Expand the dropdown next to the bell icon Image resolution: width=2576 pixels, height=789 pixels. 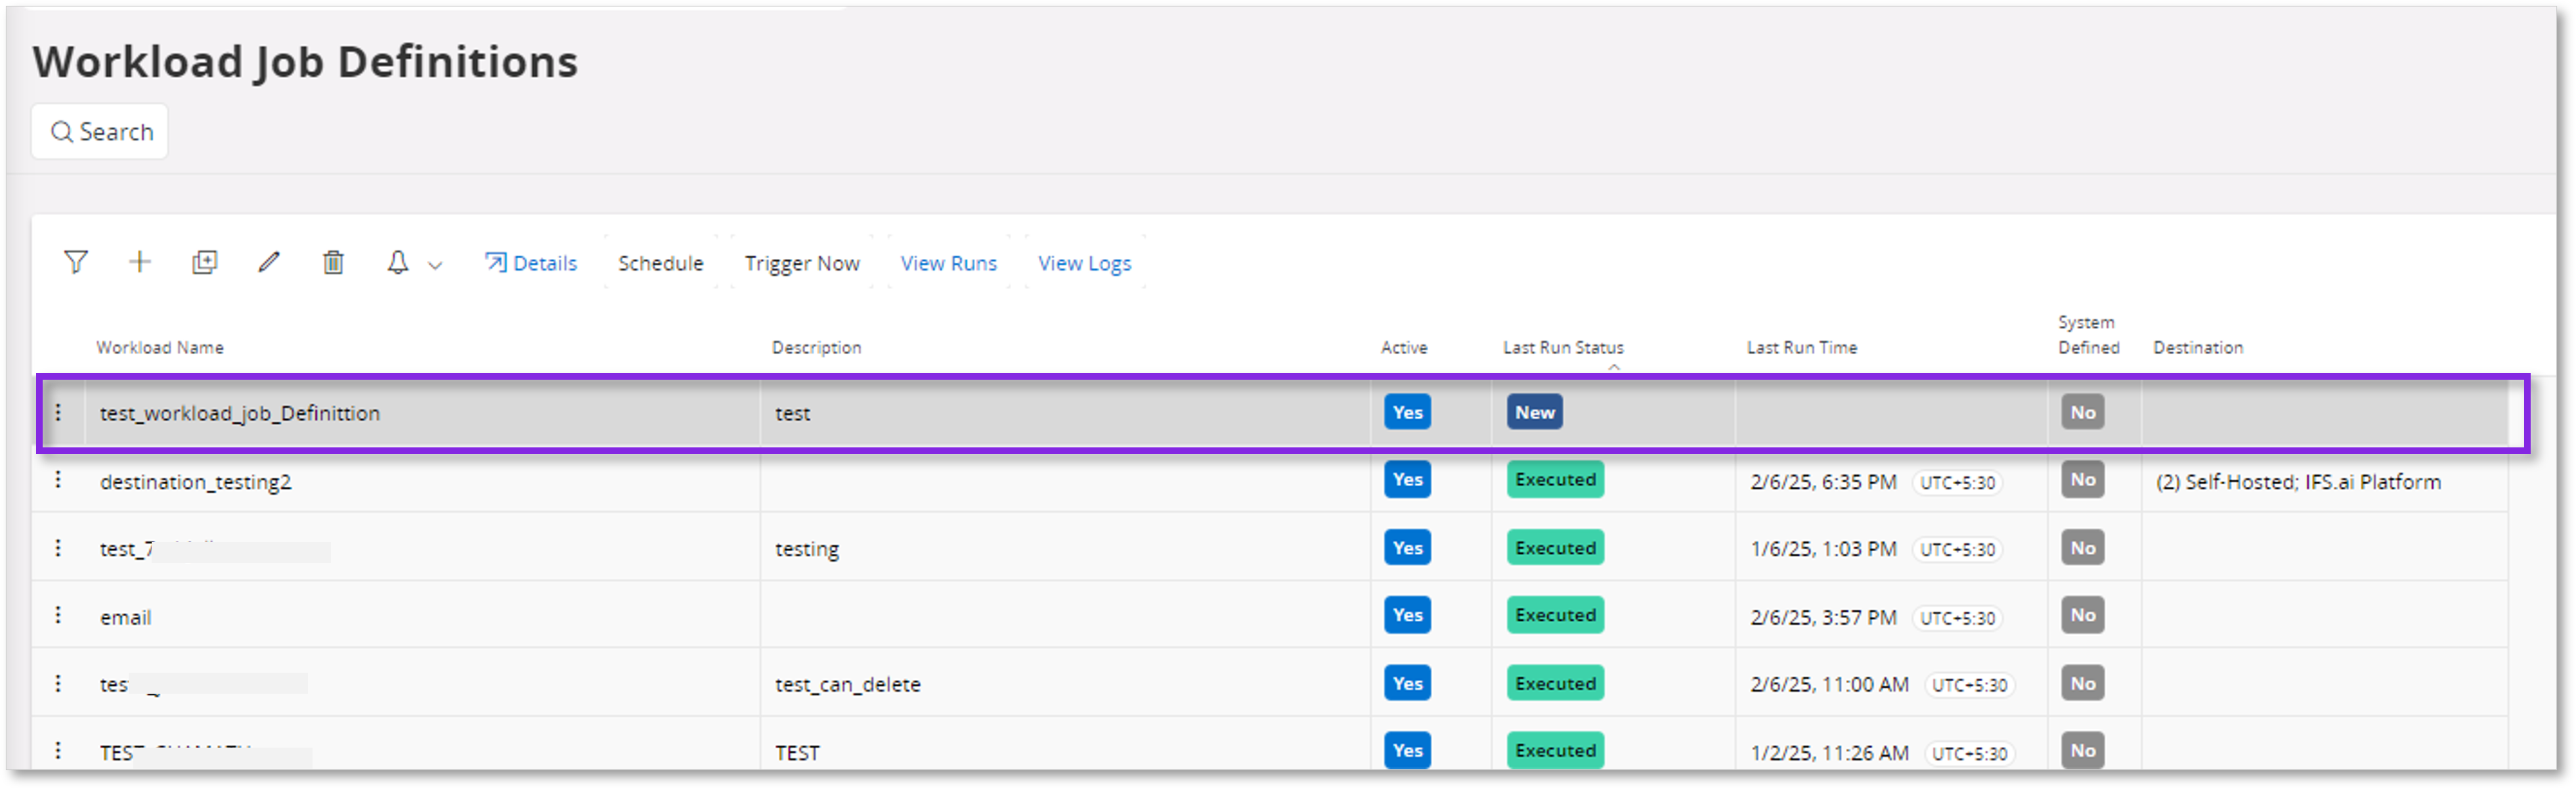point(433,264)
